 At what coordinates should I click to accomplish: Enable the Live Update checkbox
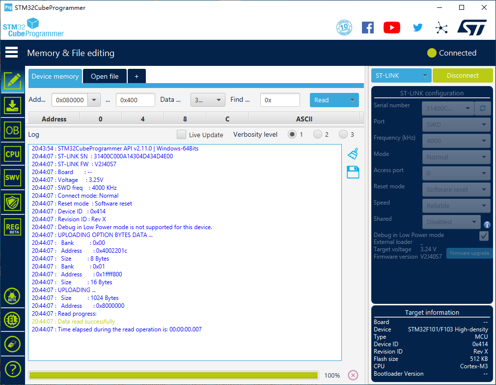(182, 135)
